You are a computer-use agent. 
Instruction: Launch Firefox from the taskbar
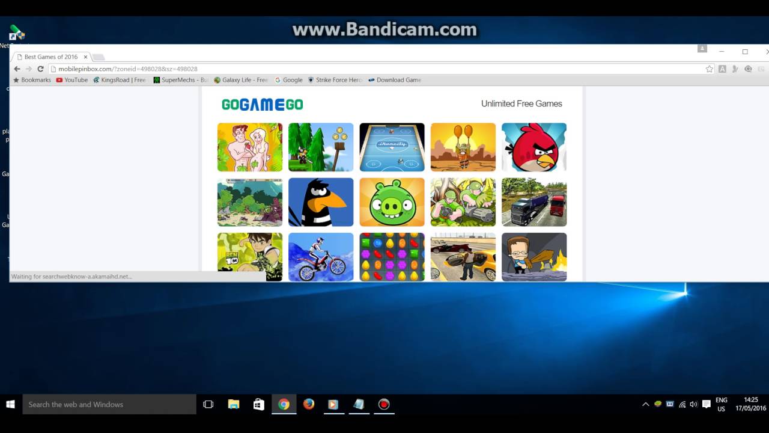click(x=309, y=404)
